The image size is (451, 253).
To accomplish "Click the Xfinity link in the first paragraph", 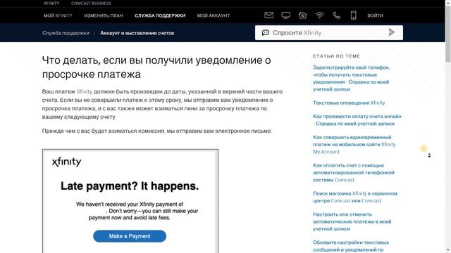I will 85,91.
